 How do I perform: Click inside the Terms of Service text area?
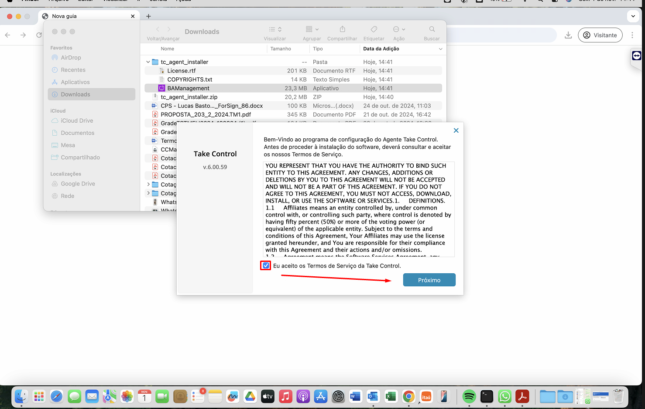coord(359,209)
